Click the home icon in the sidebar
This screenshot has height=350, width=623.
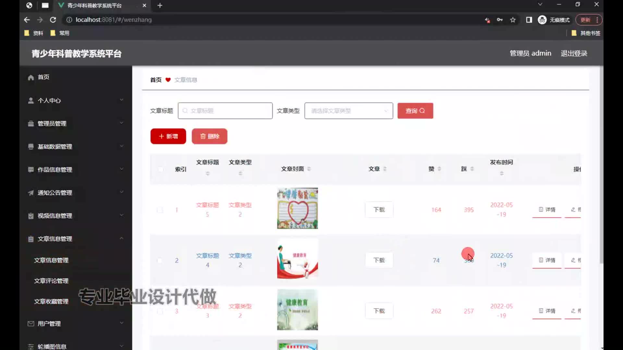click(31, 77)
